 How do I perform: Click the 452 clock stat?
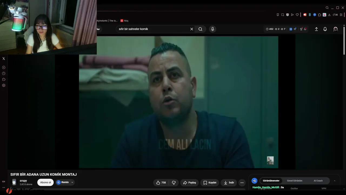pyautogui.click(x=270, y=29)
